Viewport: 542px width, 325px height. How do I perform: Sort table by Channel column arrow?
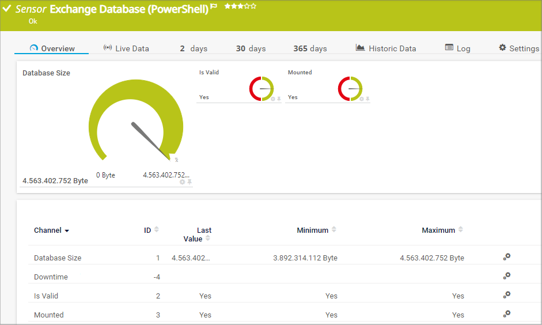pos(67,230)
